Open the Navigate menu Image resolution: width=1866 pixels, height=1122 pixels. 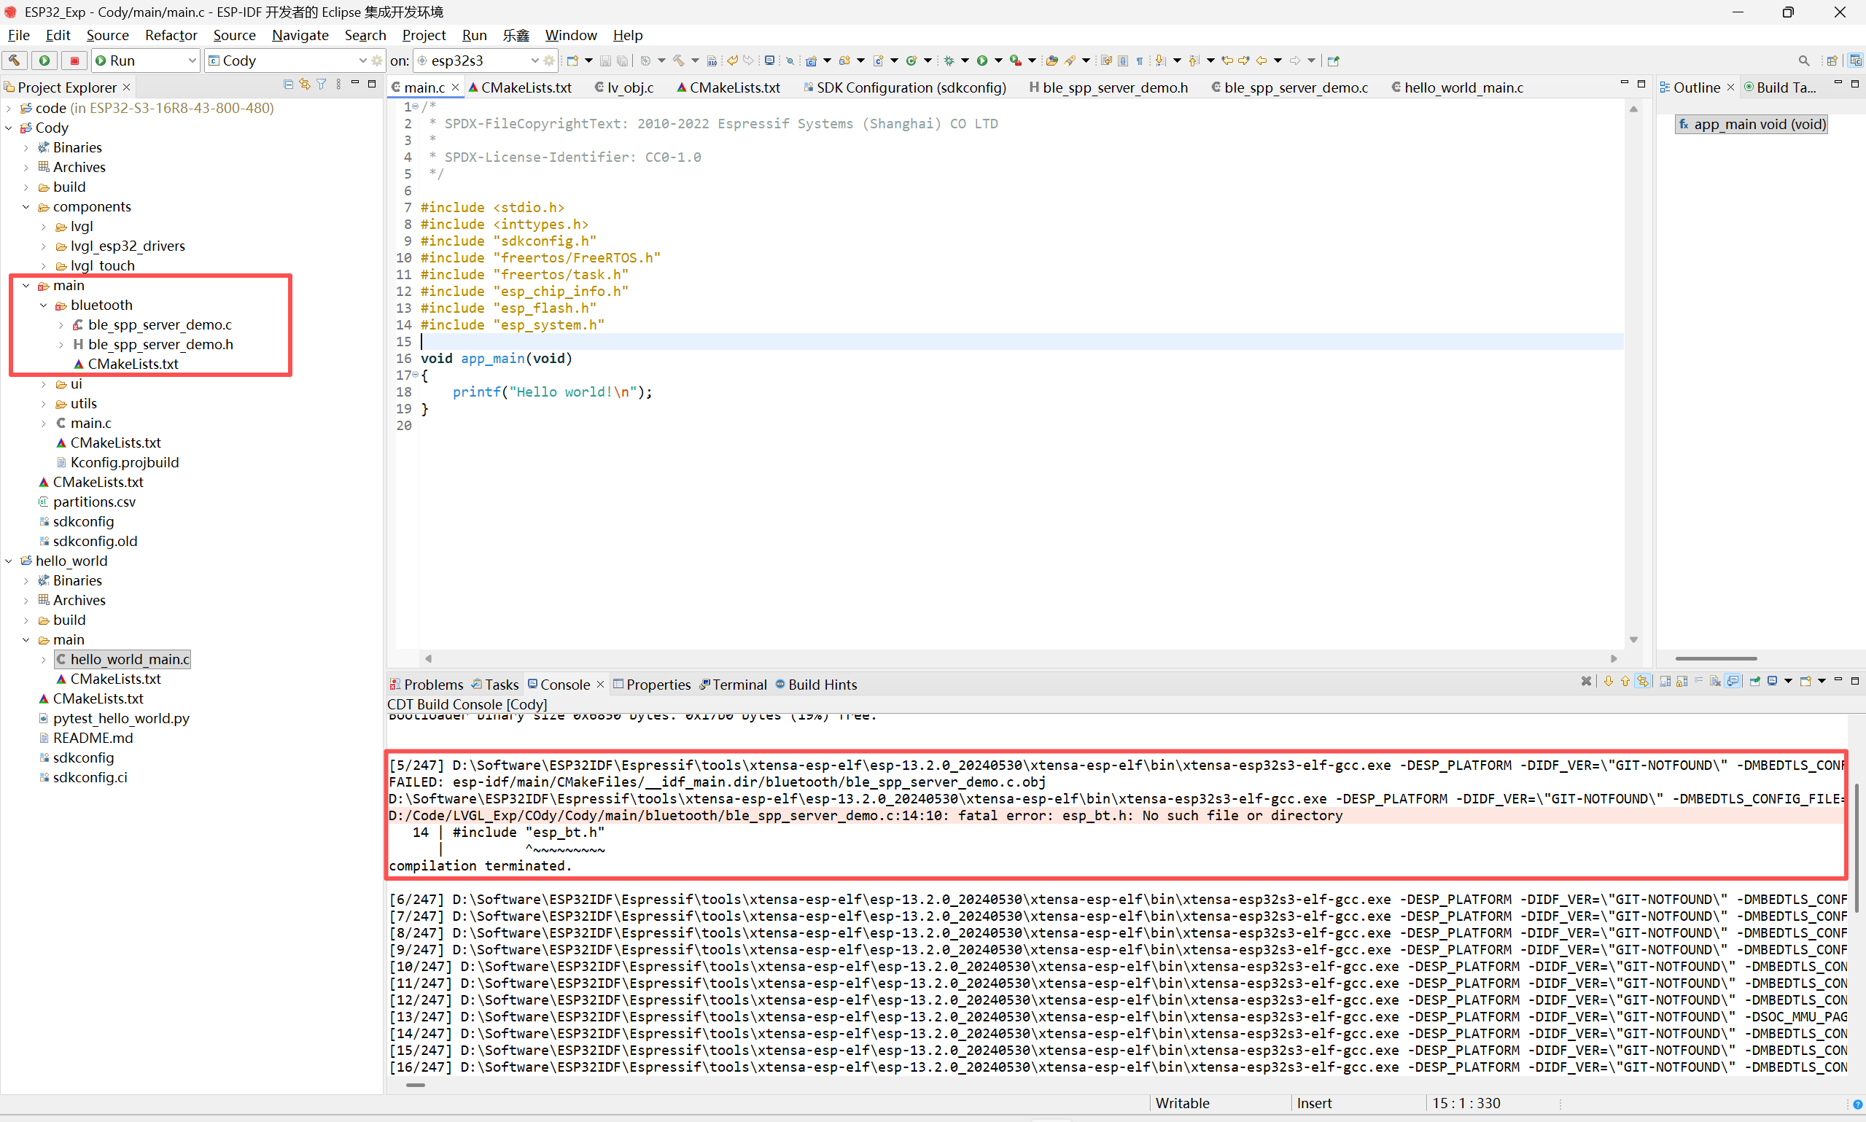click(300, 35)
